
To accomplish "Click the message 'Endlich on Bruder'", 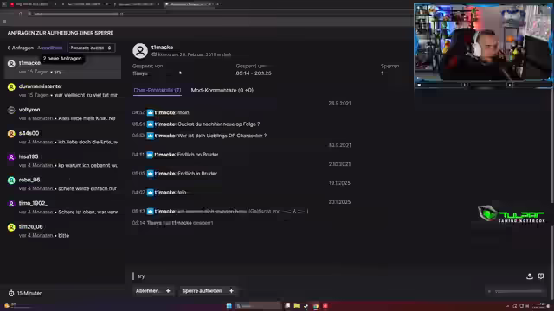I will tap(198, 155).
